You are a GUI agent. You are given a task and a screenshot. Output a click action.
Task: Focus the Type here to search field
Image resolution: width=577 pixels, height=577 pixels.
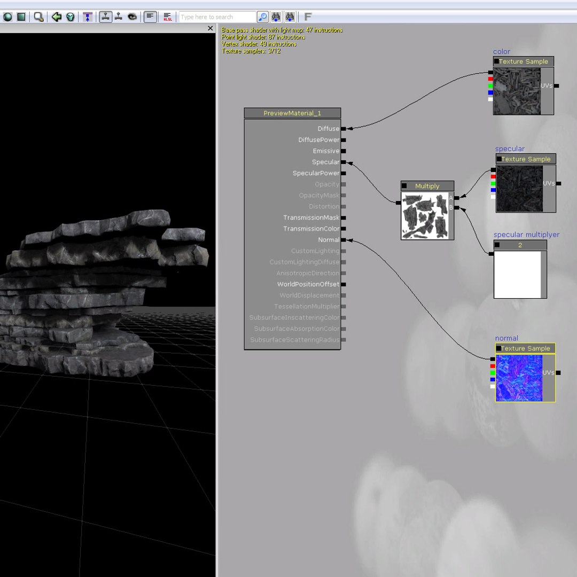[217, 17]
